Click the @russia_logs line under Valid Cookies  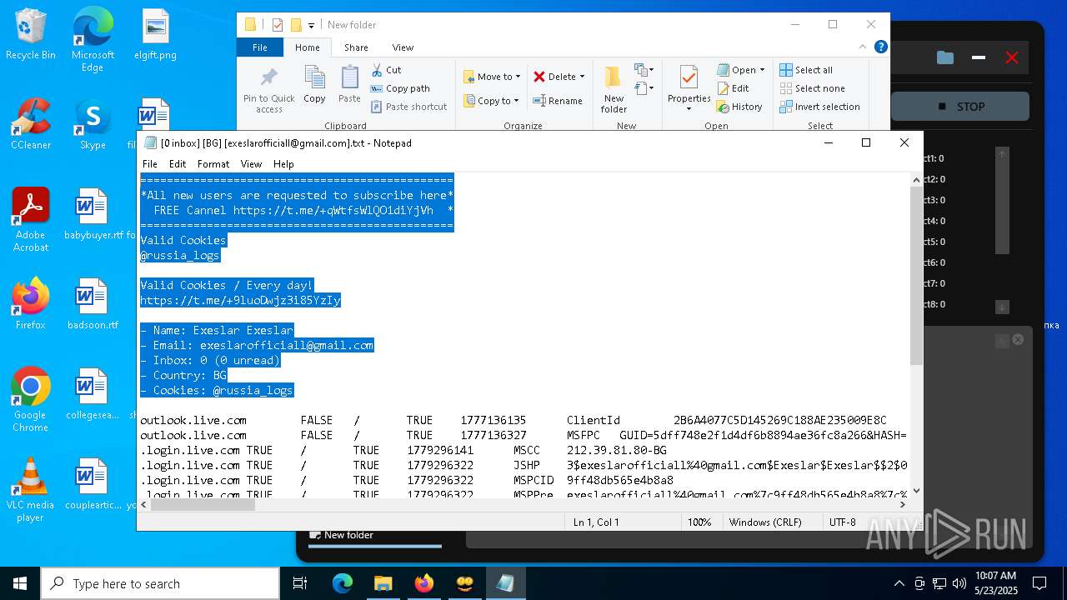point(180,256)
